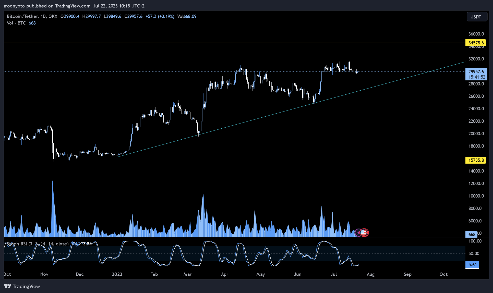The width and height of the screenshot is (493, 293).
Task: Click the Feb label on time axis
Action: pyautogui.click(x=154, y=274)
